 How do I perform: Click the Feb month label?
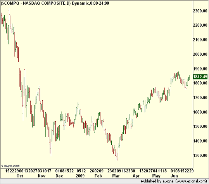click(x=98, y=176)
